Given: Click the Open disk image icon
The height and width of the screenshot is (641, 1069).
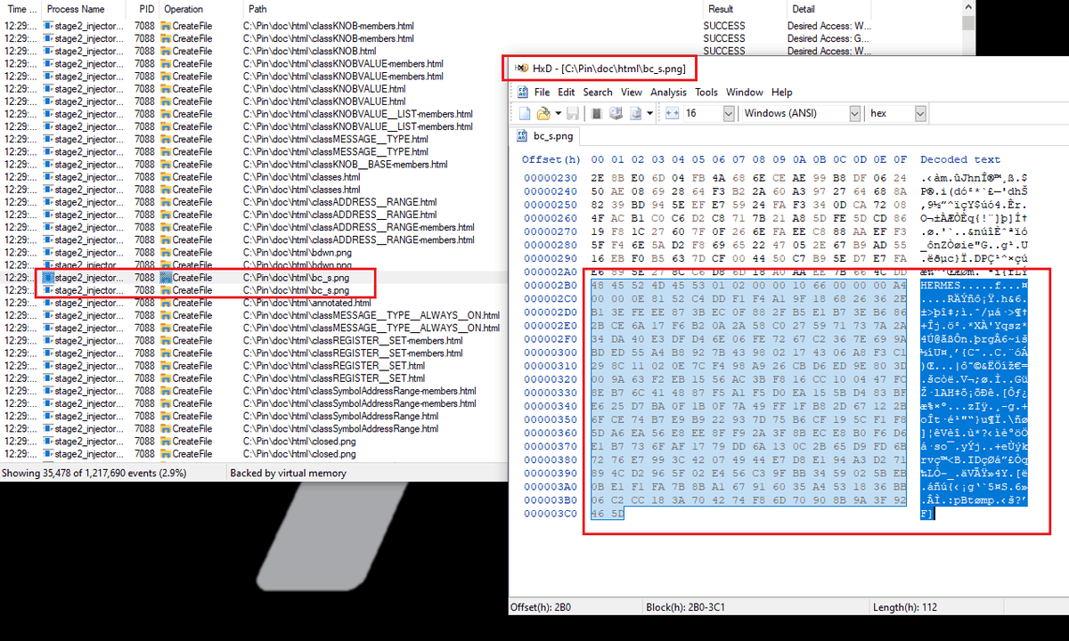Looking at the screenshot, I should click(x=636, y=113).
